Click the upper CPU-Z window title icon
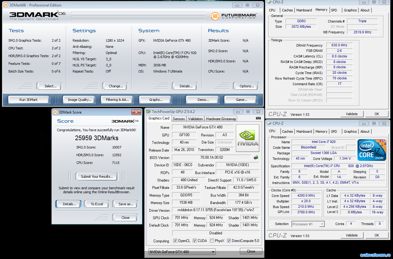The image size is (393, 259). click(269, 2)
